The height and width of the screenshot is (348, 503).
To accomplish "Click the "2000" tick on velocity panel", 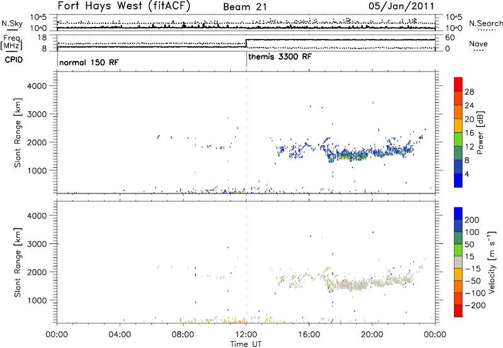I will tap(36, 272).
